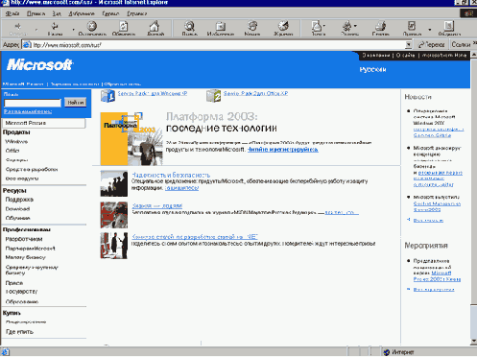Open the File menu in menu bar
Viewport: 477px width, 357px height.
[12, 13]
